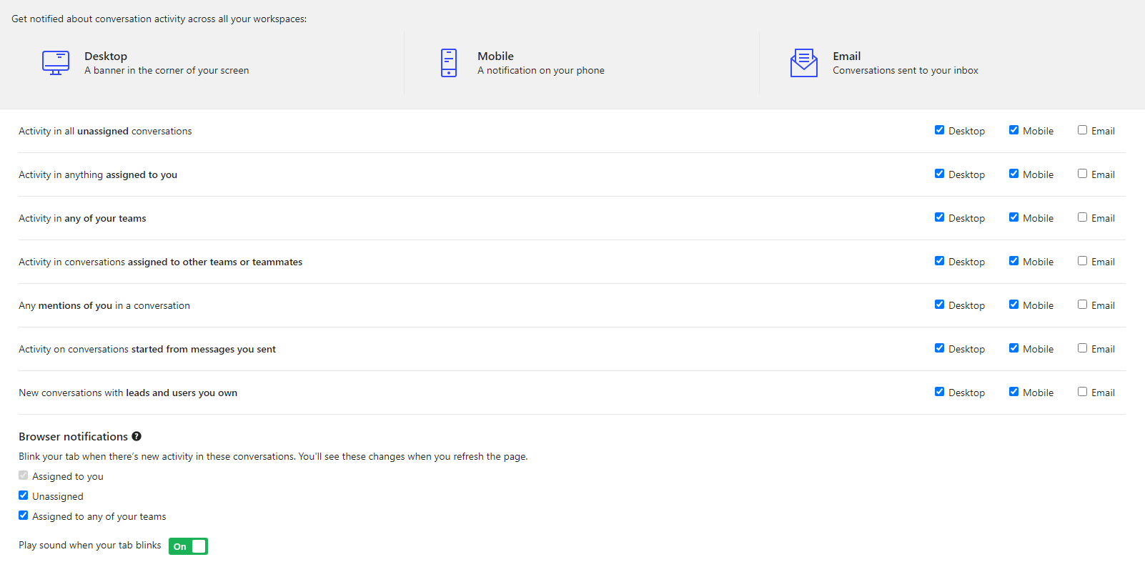Screen dimensions: 1145x562
Task: Uncheck the Unassigned browser notification
Action: coord(23,496)
